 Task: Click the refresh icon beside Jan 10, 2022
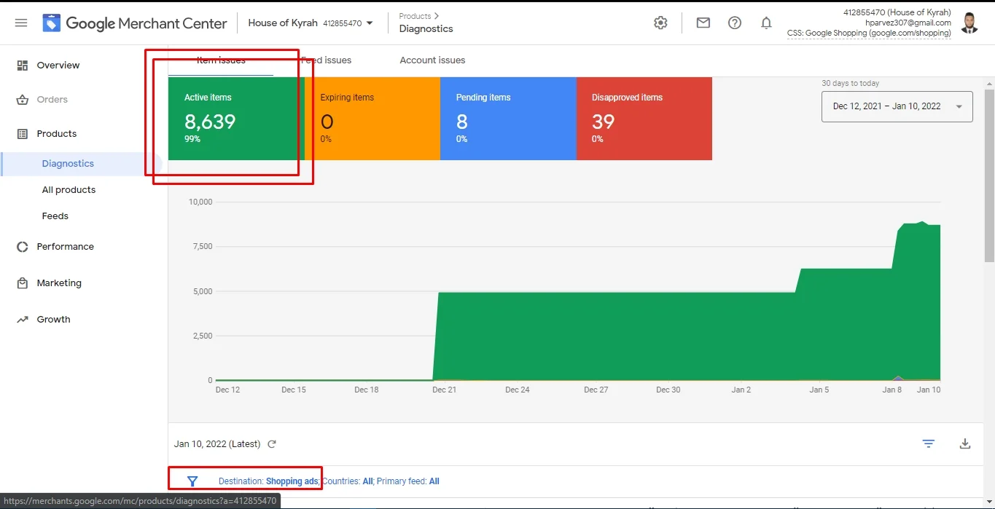click(272, 444)
